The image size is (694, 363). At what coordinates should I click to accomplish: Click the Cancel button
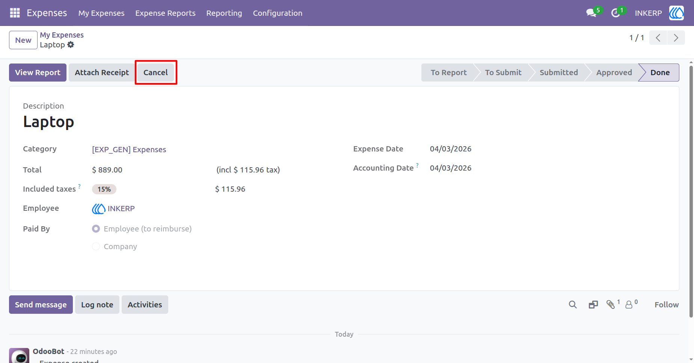[155, 73]
